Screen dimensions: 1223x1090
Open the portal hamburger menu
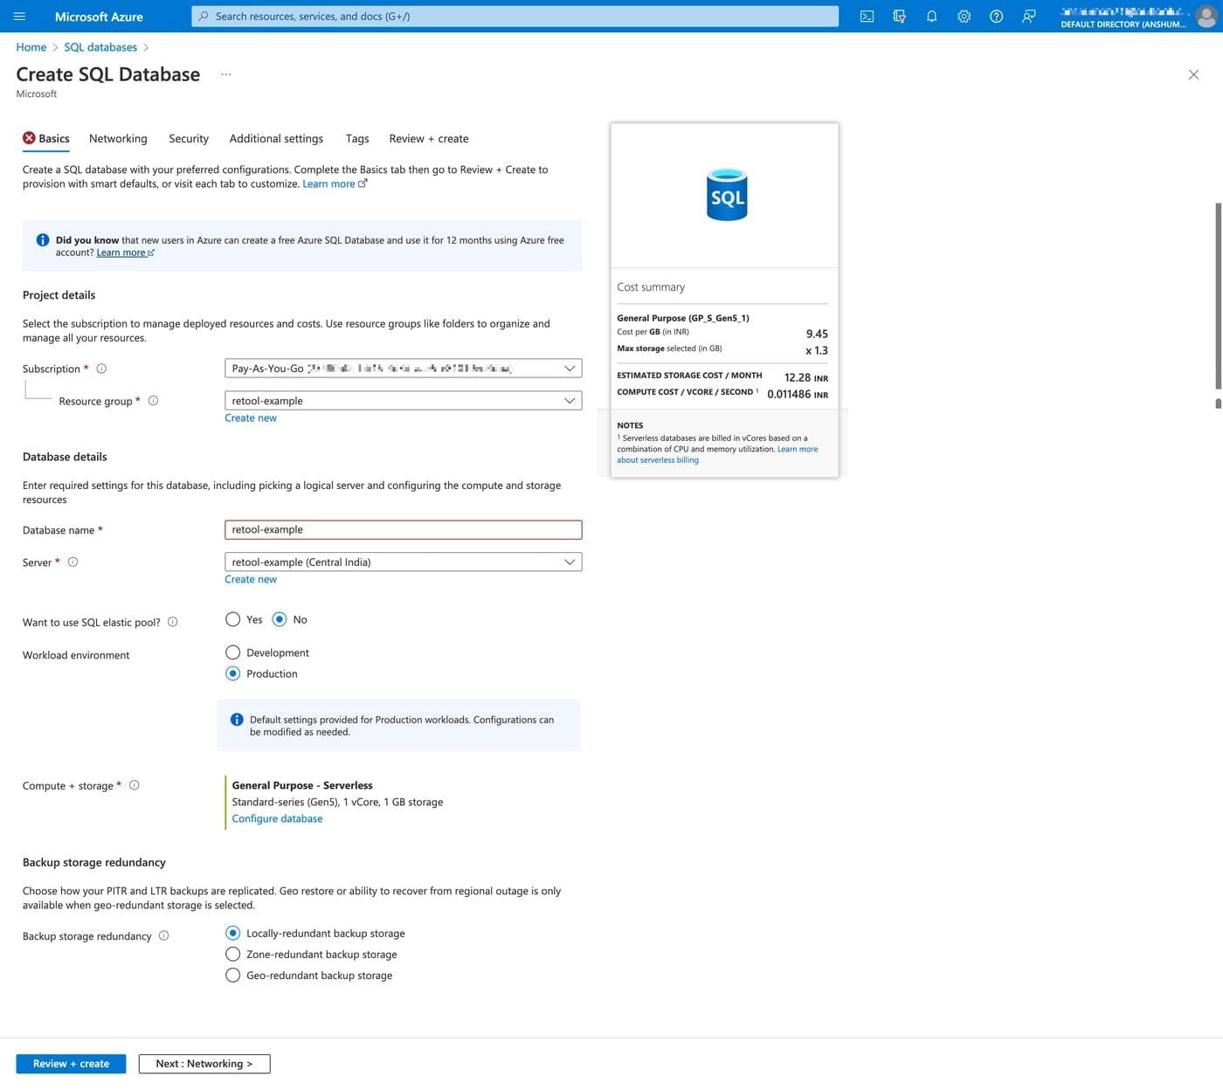point(19,16)
